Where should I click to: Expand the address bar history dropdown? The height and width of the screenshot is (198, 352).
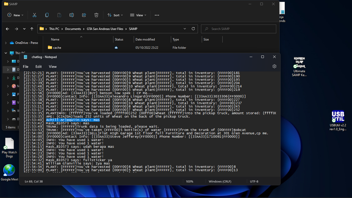click(x=185, y=29)
